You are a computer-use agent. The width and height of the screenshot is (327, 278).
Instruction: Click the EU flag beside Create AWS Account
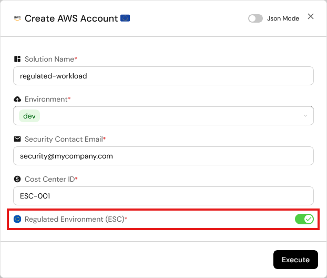[125, 18]
